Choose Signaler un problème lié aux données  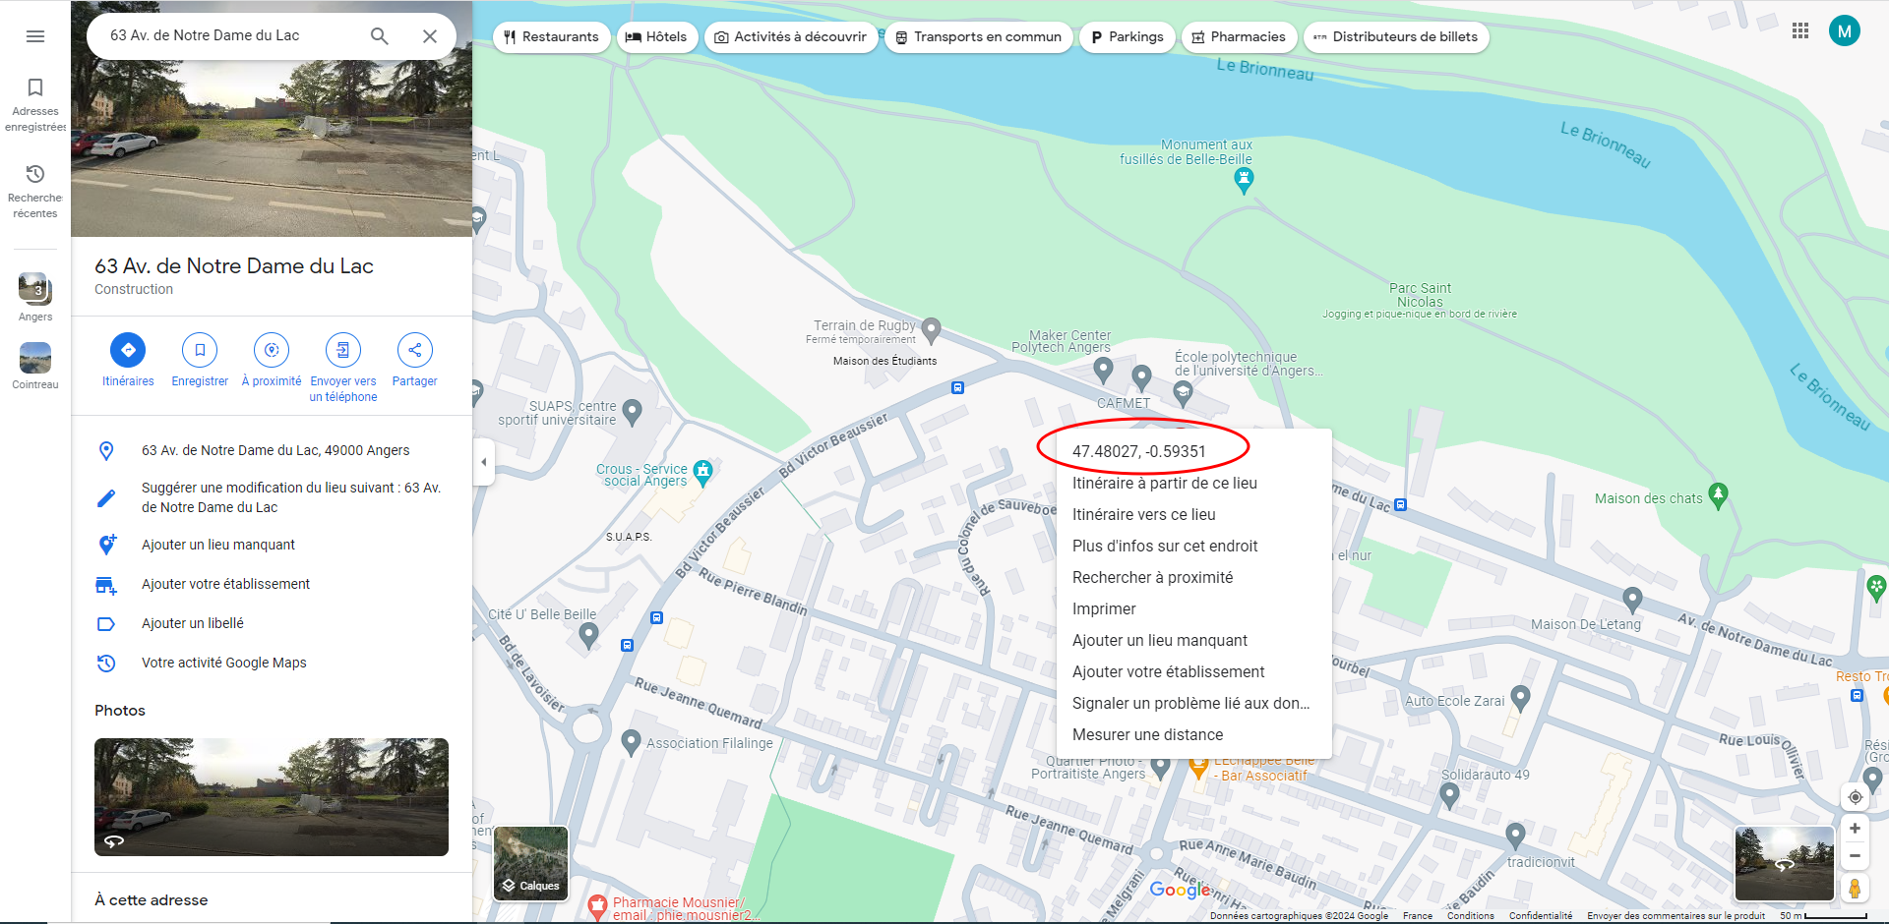click(1194, 703)
